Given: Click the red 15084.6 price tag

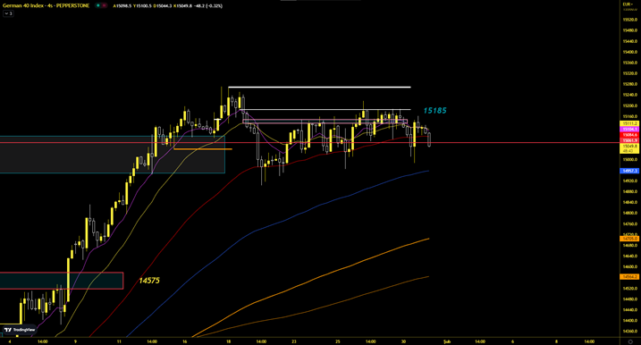Looking at the screenshot, I should click(x=629, y=135).
